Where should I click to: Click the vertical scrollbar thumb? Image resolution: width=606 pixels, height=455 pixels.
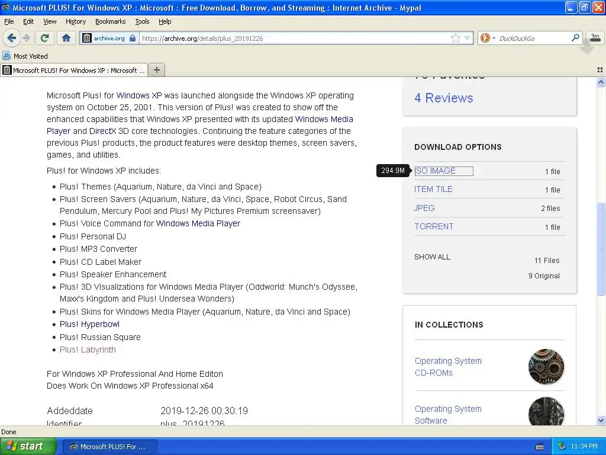tap(601, 248)
